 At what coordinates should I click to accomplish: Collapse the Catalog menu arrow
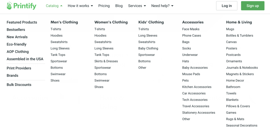coord(61,6)
